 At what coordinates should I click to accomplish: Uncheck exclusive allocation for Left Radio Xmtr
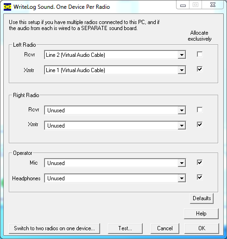pos(200,69)
